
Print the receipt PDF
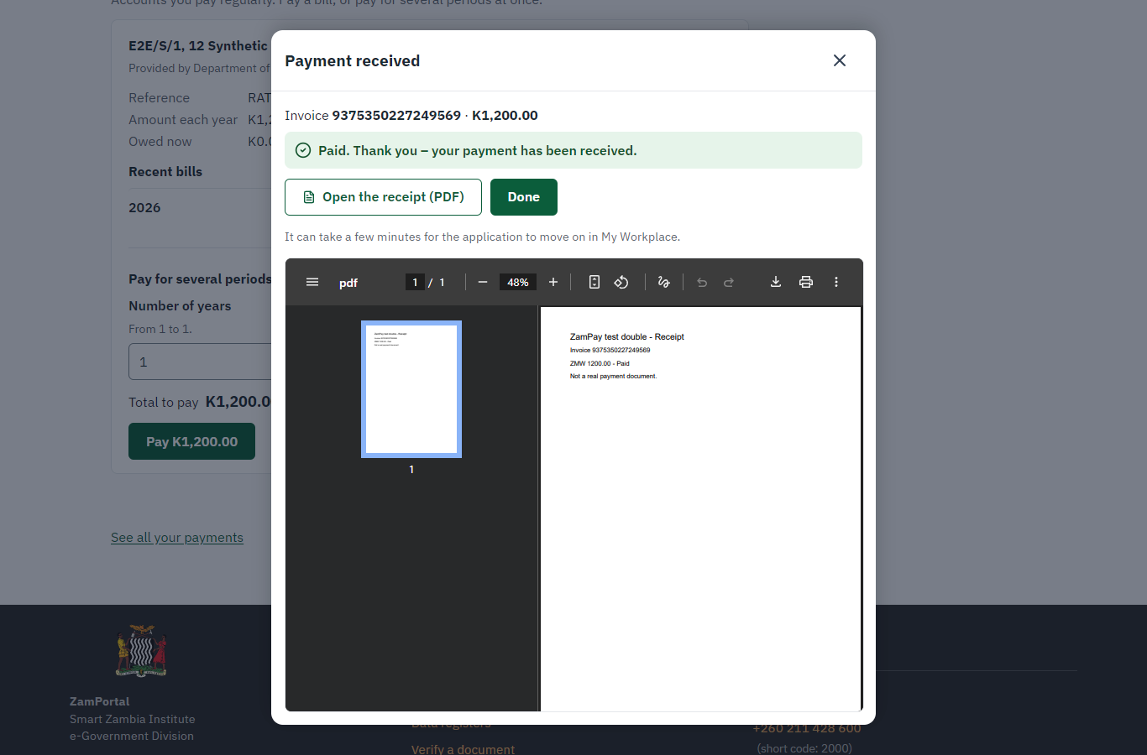[x=806, y=283]
